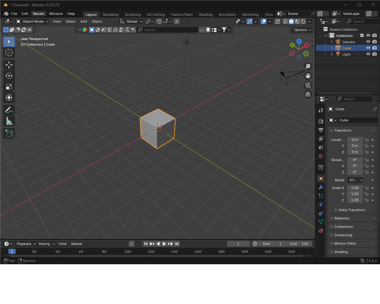Adjust the Scale X slider
Screen dimensions: 380x304
355,188
